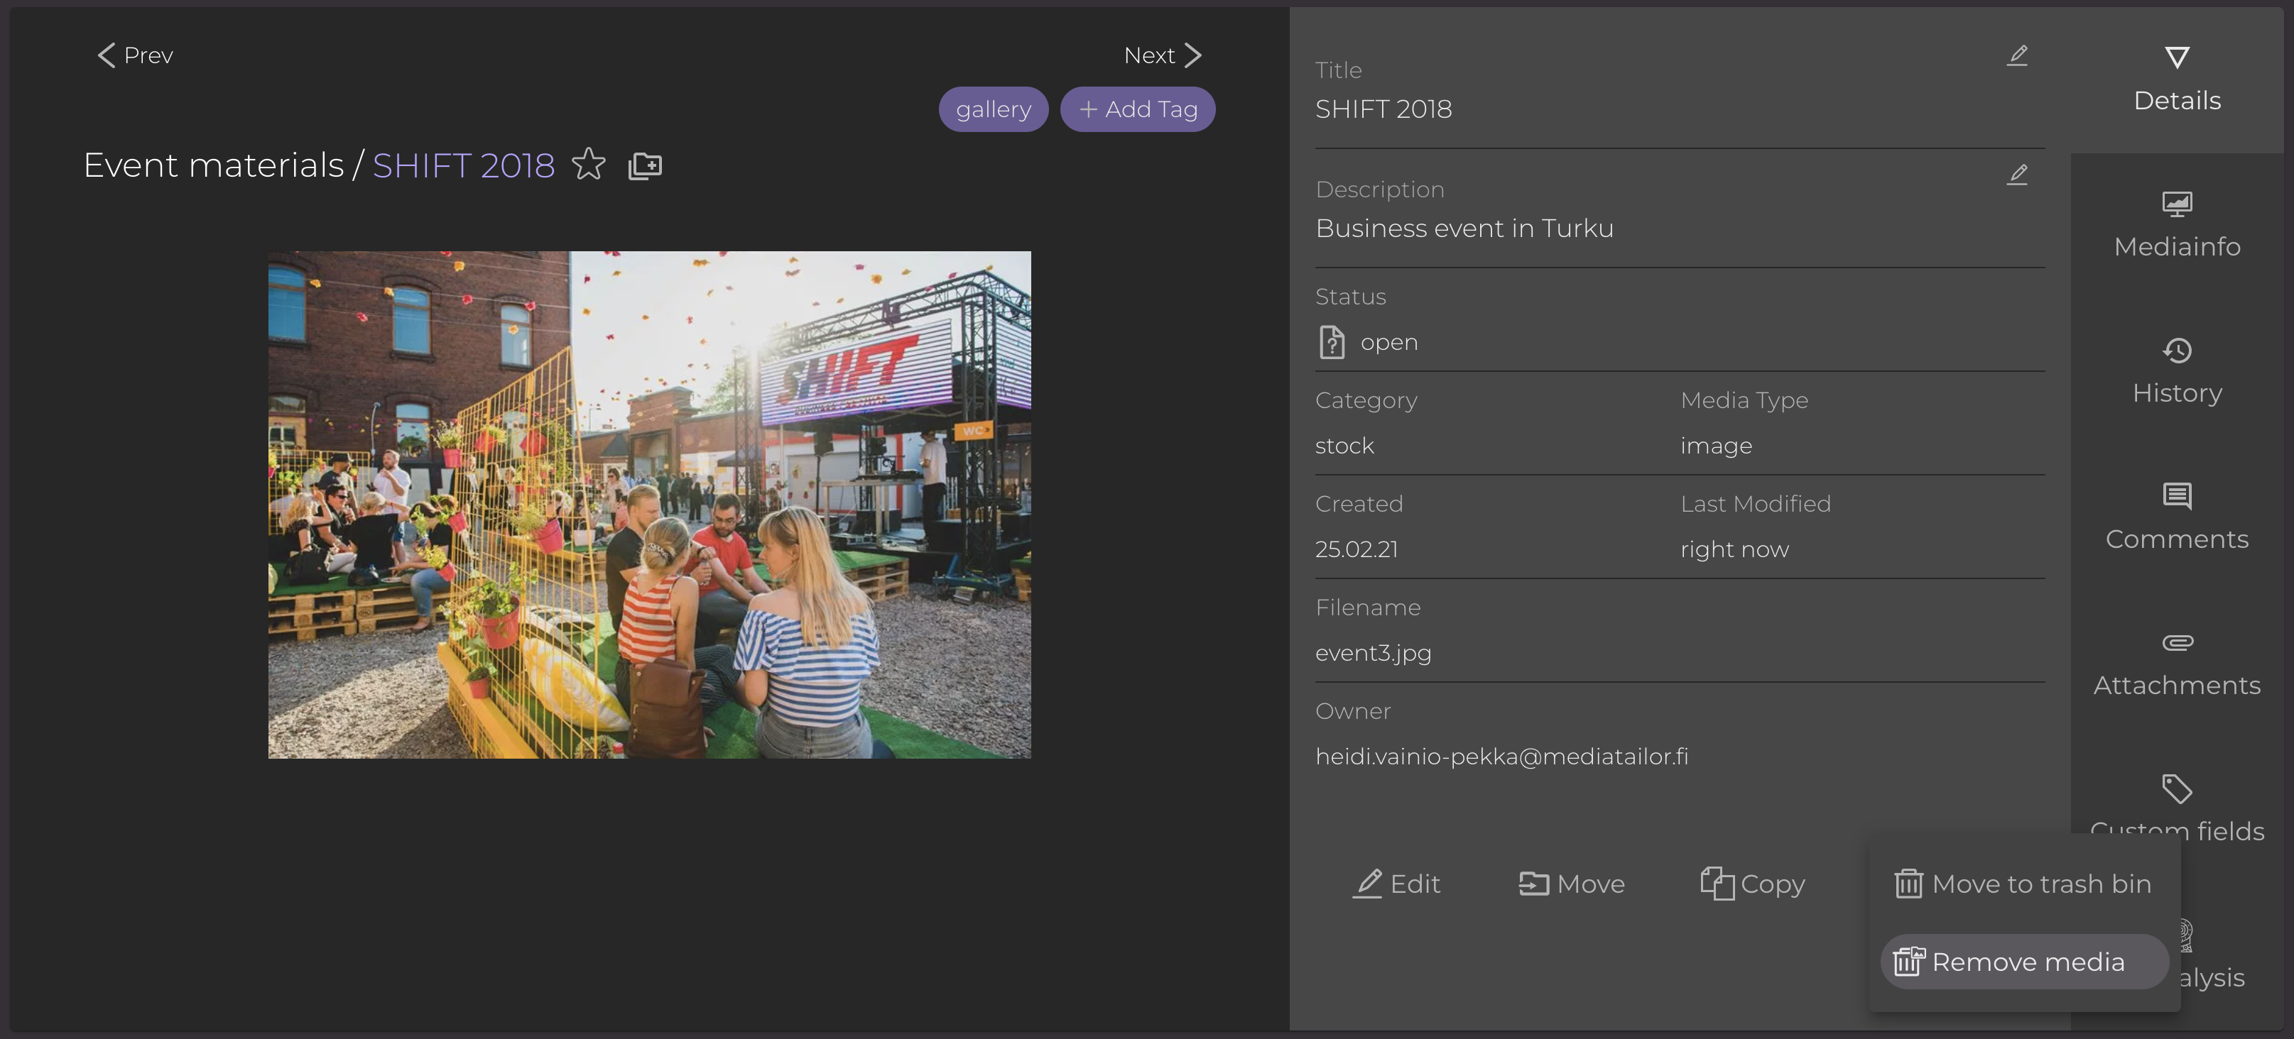The height and width of the screenshot is (1039, 2294).
Task: Open the Custom fields tag icon
Action: pos(2176,789)
